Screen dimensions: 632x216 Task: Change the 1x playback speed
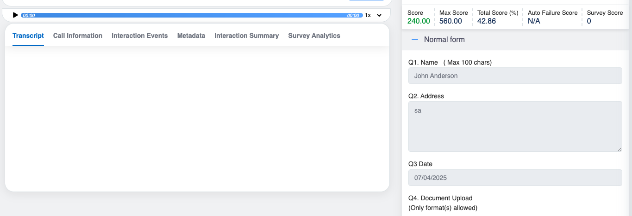(x=368, y=15)
